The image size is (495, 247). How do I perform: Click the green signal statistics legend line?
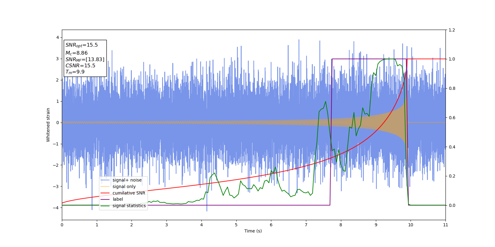[x=105, y=206]
